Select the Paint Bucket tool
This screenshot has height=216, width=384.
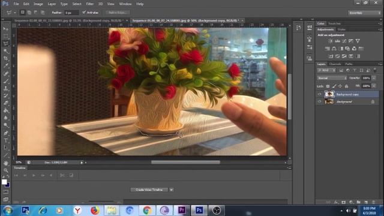pos(6,110)
